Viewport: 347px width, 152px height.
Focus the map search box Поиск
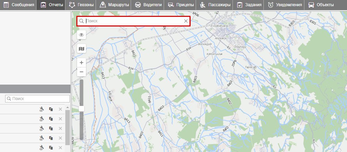pyautogui.click(x=134, y=21)
